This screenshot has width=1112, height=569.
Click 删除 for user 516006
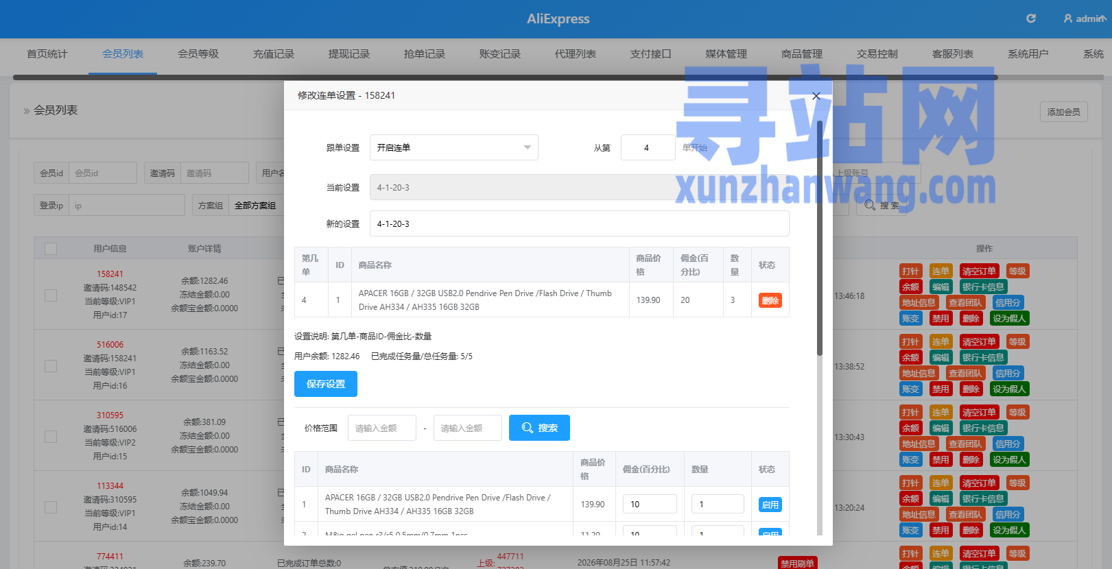tap(971, 389)
